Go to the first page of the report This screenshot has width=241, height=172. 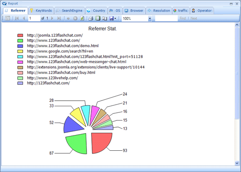(x=17, y=18)
